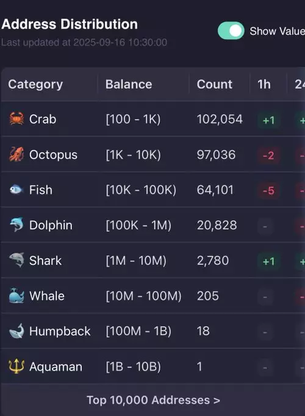
Task: Click the Crab category icon
Action: click(16, 118)
